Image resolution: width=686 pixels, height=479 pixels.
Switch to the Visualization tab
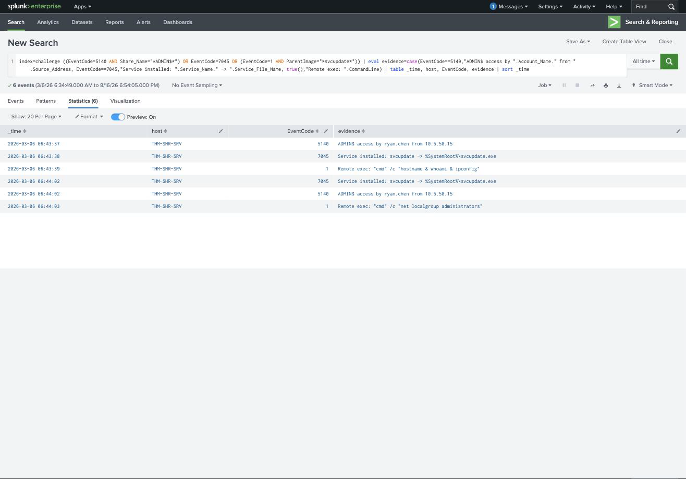(x=125, y=101)
